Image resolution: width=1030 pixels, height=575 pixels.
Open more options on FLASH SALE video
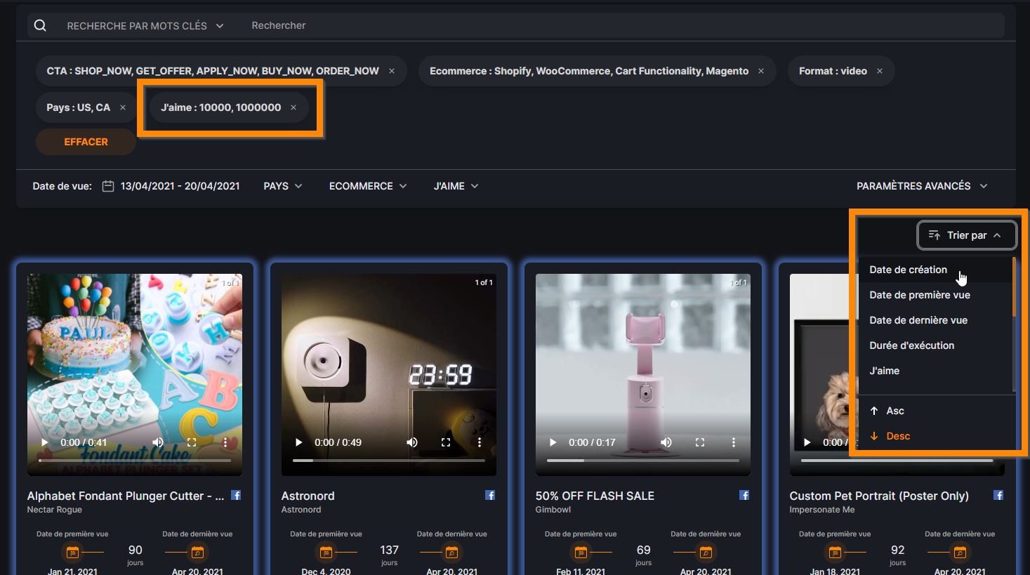point(734,442)
